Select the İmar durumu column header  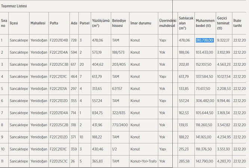point(141,23)
